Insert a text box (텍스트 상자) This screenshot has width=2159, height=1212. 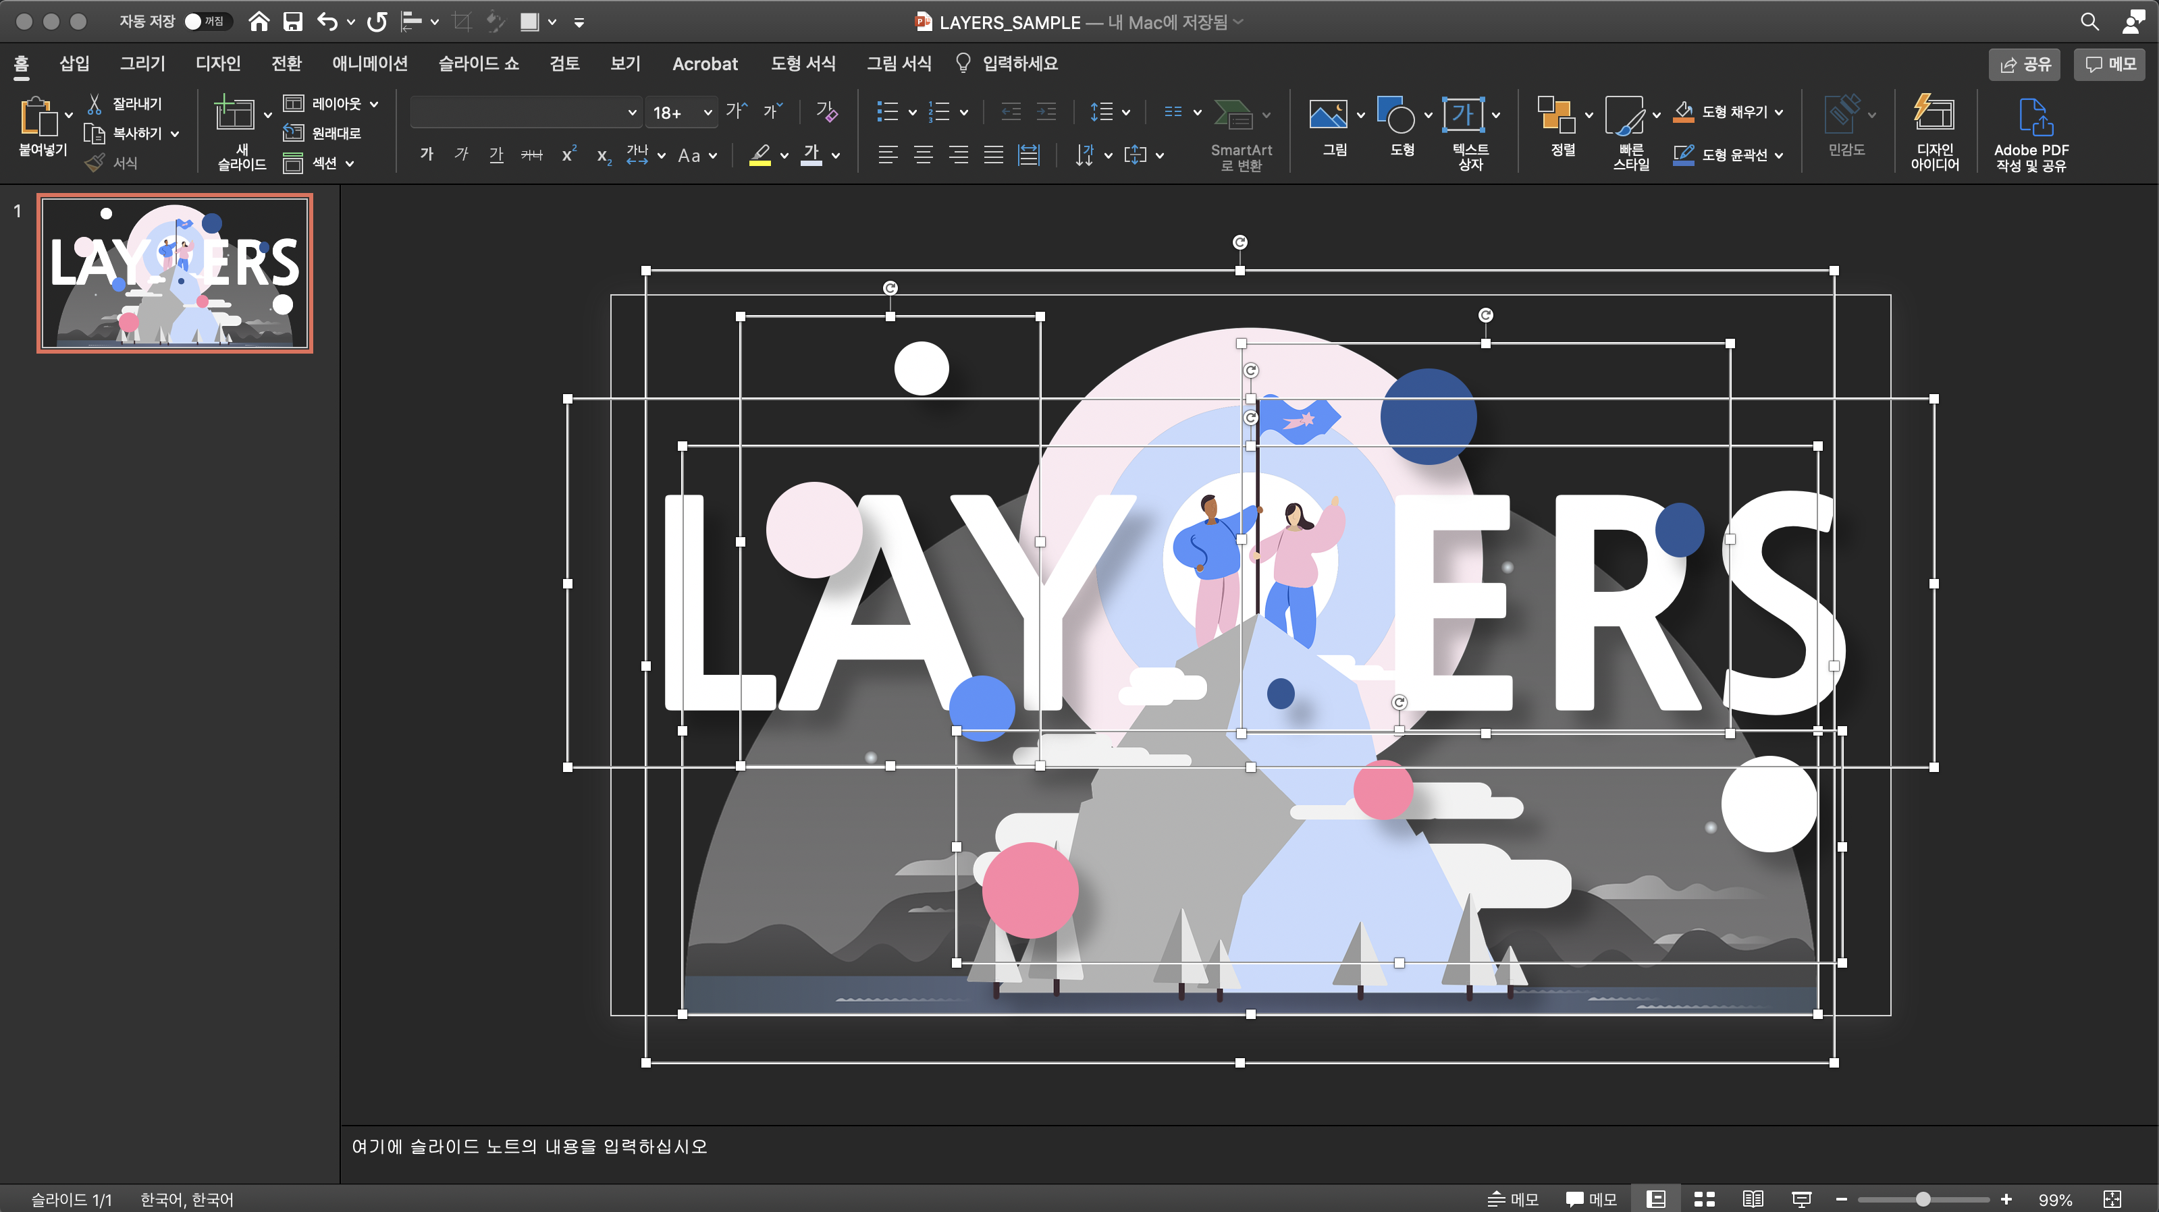click(x=1462, y=115)
